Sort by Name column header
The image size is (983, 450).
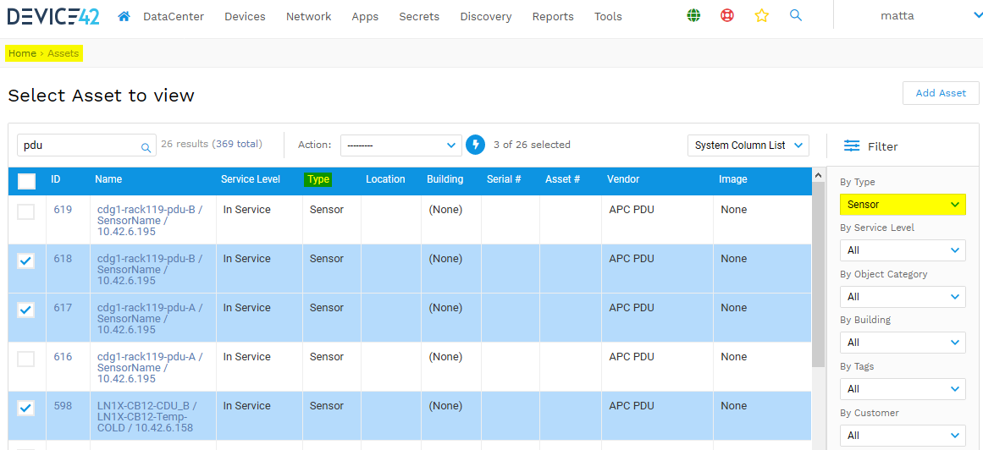point(108,179)
